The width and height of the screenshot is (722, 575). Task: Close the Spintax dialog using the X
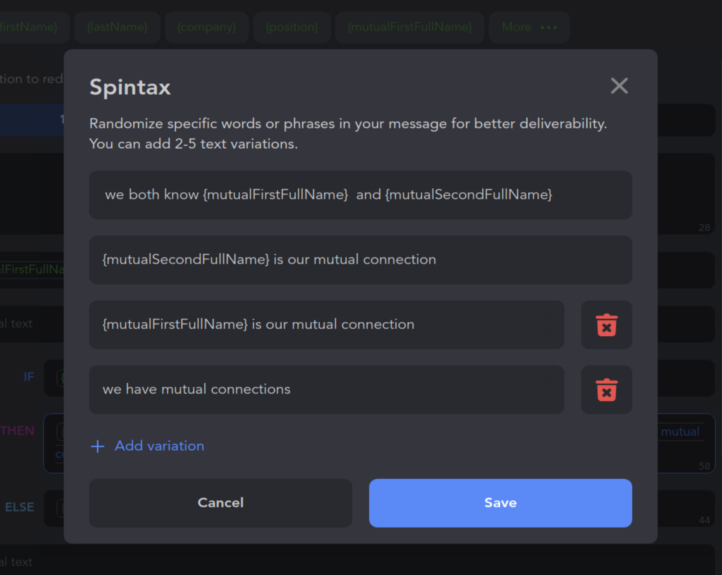[619, 86]
